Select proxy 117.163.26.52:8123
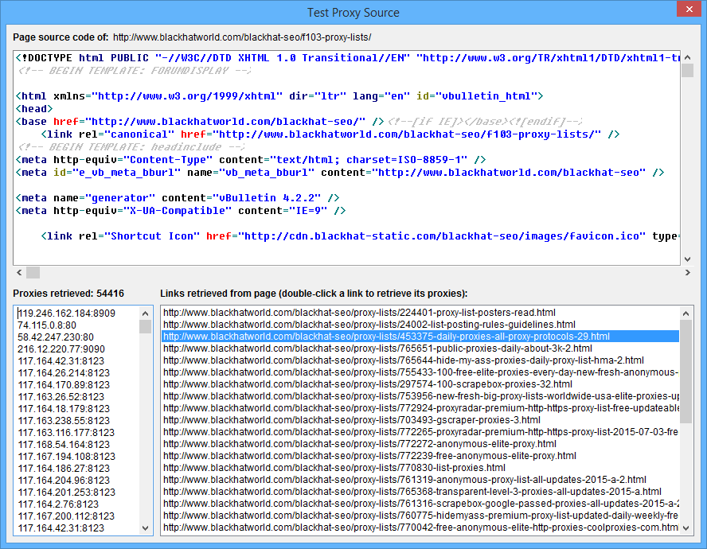Screen dimensions: 707x549 coord(61,397)
